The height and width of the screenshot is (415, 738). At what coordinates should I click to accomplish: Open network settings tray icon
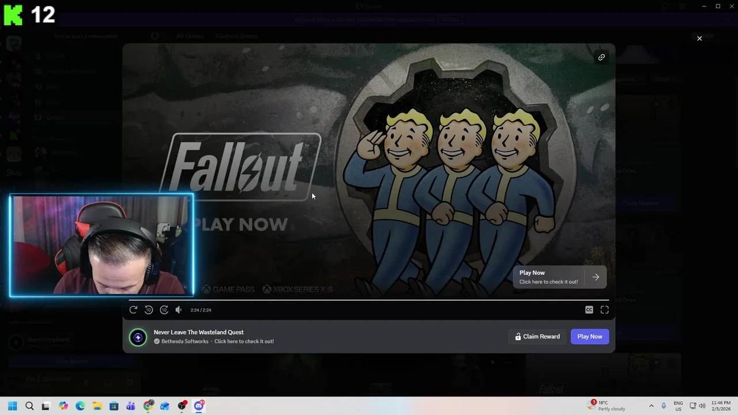pyautogui.click(x=693, y=406)
